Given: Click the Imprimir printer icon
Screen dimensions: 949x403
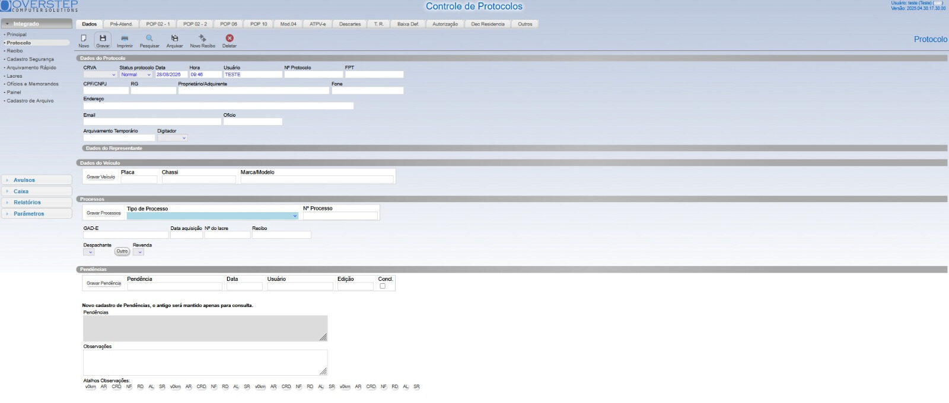Looking at the screenshot, I should click(125, 40).
